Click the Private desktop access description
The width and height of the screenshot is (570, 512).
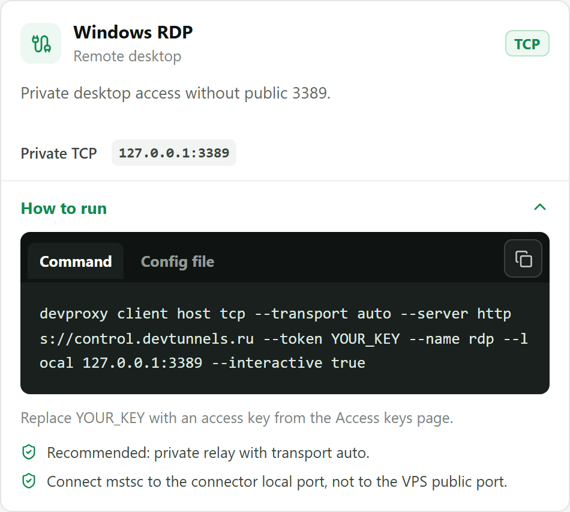176,93
